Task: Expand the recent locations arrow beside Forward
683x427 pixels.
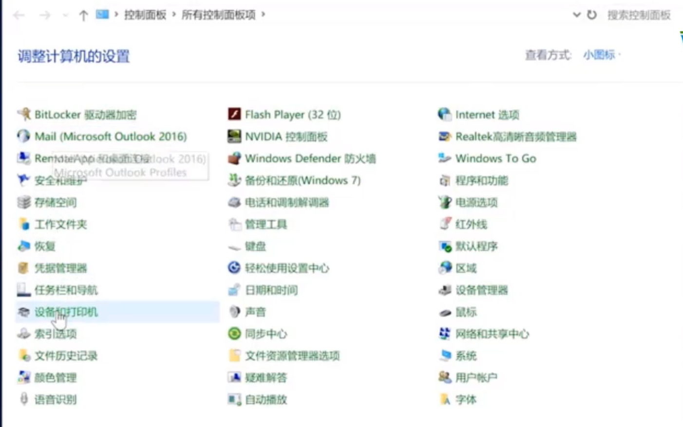Action: tap(66, 15)
